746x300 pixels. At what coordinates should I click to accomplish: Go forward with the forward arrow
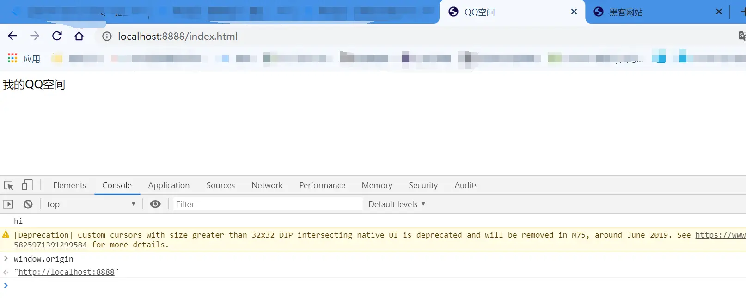point(35,36)
